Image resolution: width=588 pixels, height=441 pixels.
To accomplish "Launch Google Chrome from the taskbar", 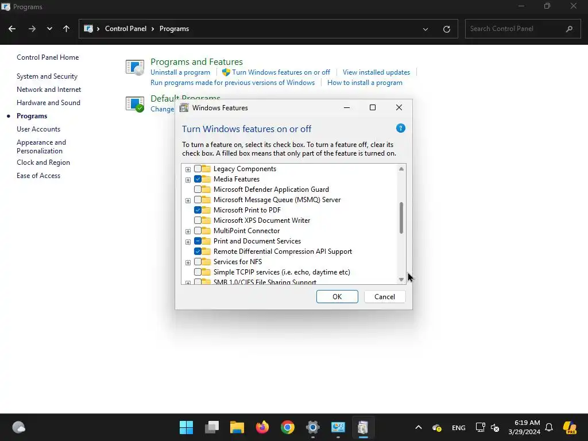I will click(x=288, y=427).
